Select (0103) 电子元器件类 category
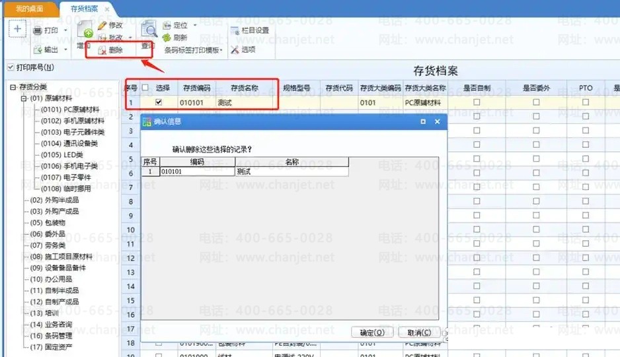620x357 pixels. coord(73,132)
